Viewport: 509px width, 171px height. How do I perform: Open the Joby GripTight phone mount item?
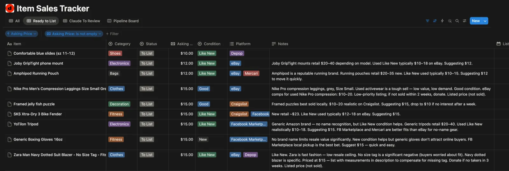tap(38, 64)
